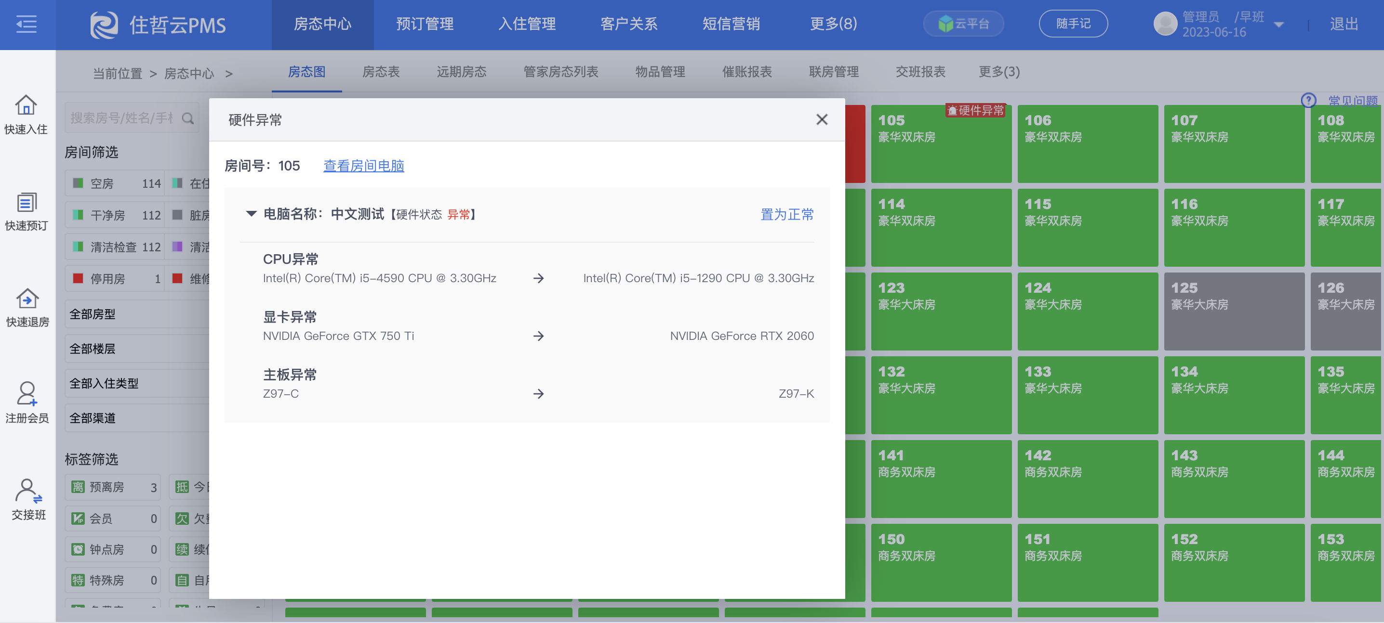Toggle the 空房 room filter
Viewport: 1384px width, 623px height.
coord(114,183)
